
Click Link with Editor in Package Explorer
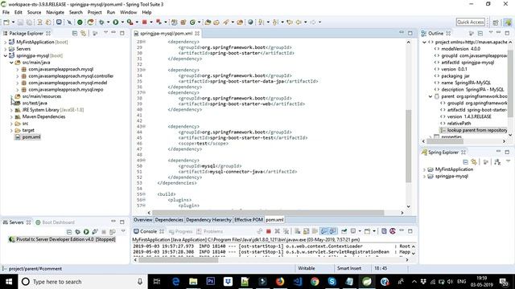pos(84,34)
